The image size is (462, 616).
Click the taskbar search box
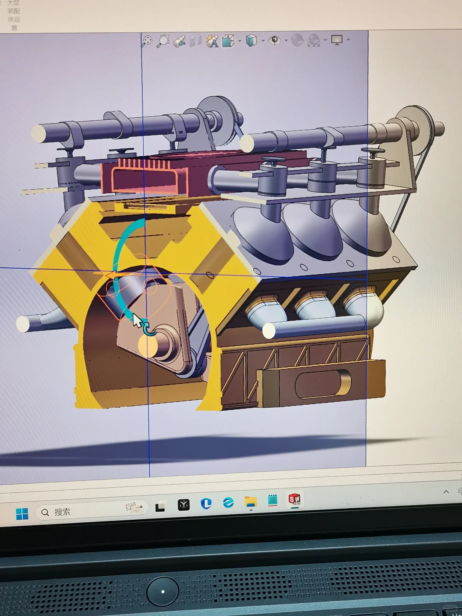[x=92, y=511]
